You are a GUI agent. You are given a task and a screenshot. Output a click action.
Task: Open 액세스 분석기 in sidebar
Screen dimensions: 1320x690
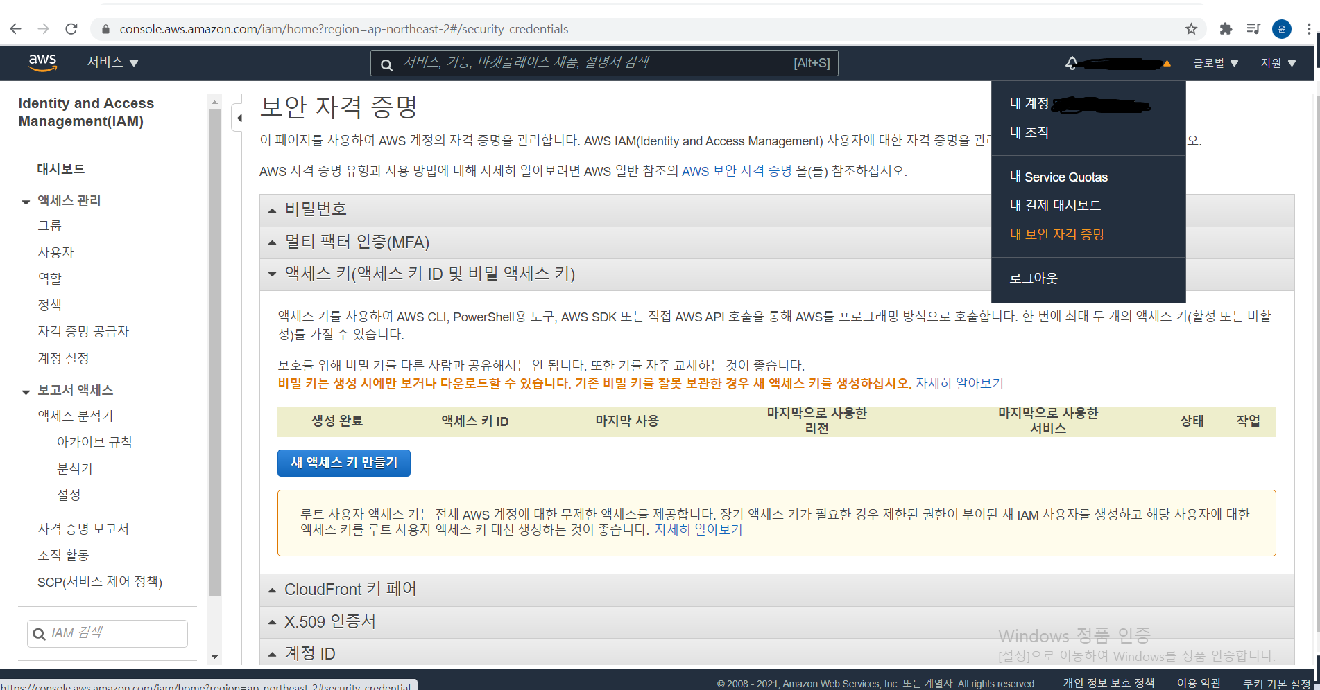click(76, 416)
